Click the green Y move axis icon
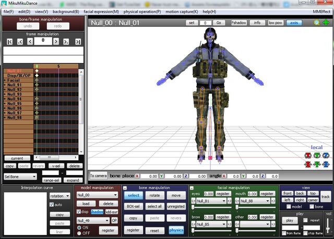This screenshot has height=239, width=334. click(x=317, y=164)
